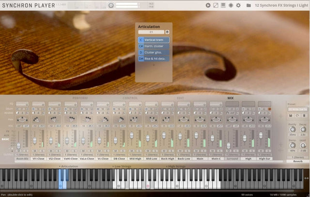Image resolution: width=310 pixels, height=197 pixels.
Task: Save the reverb preset with disk icon
Action: click(290, 115)
